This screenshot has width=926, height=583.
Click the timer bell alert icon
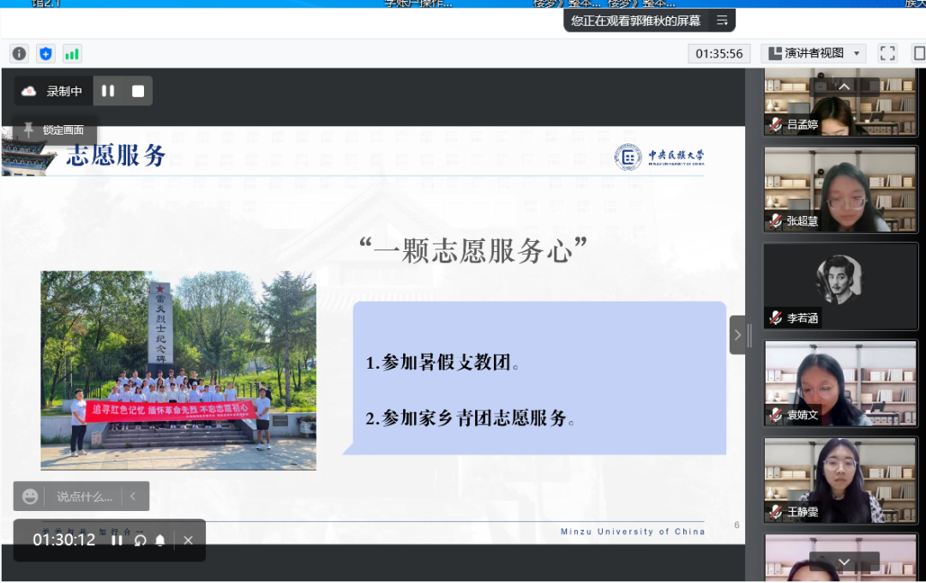tap(160, 540)
